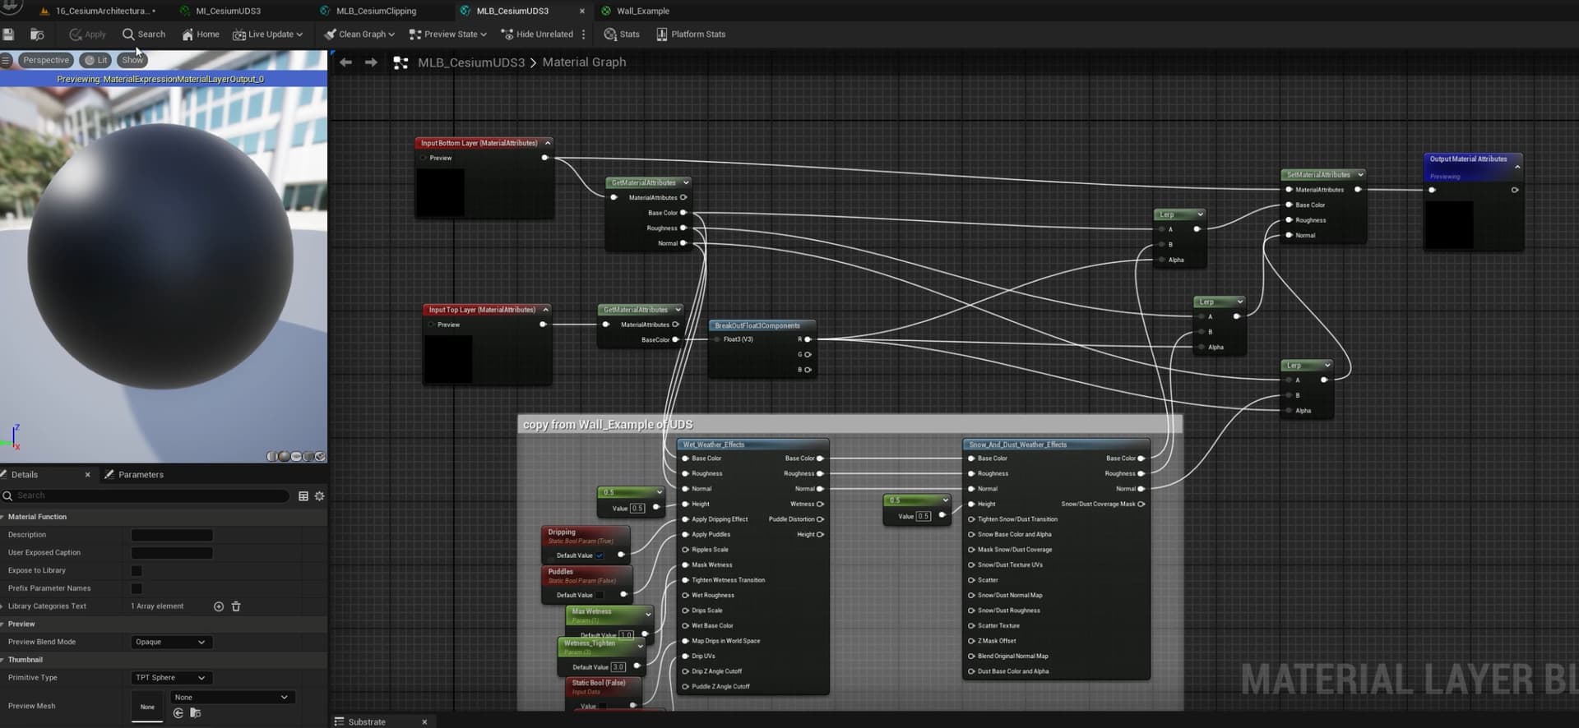This screenshot has width=1579, height=728.
Task: Switch to the MI_CesiumUDS3 tab
Action: 220,11
